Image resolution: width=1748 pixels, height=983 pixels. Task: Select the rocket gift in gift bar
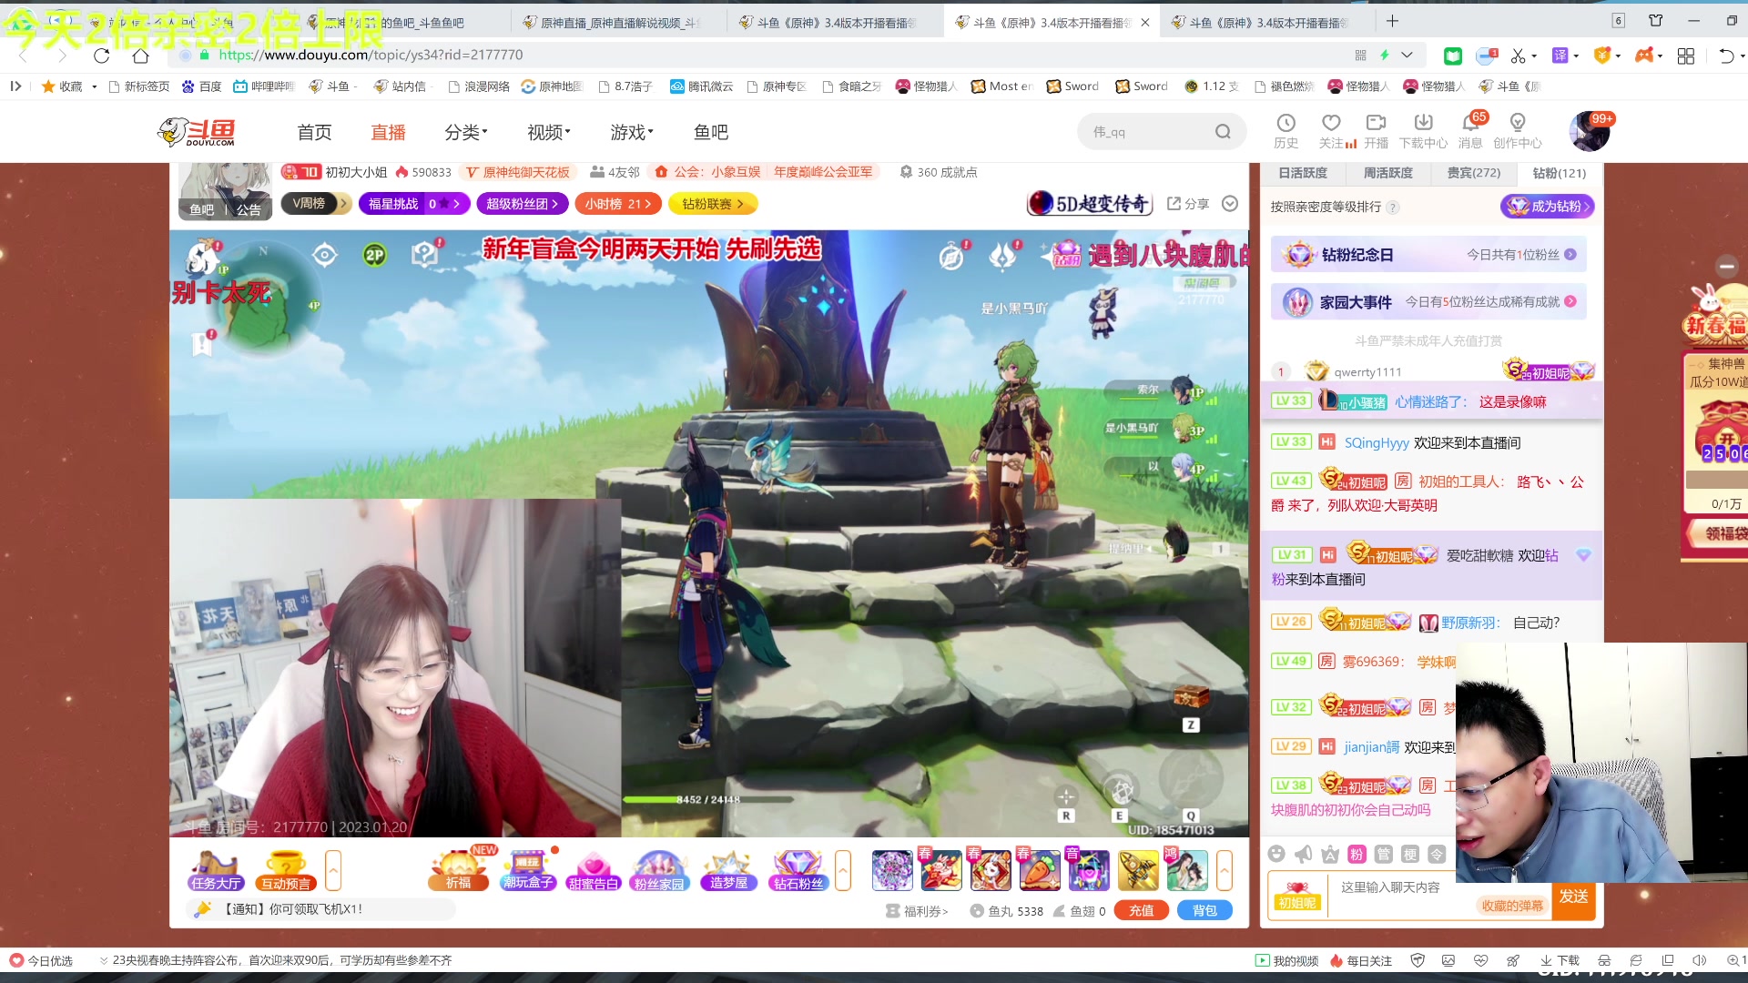coord(1138,870)
